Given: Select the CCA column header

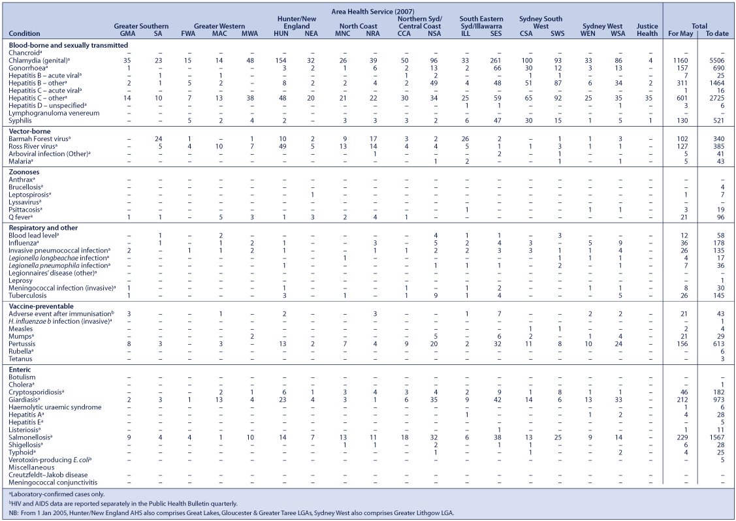Looking at the screenshot, I should [404, 34].
